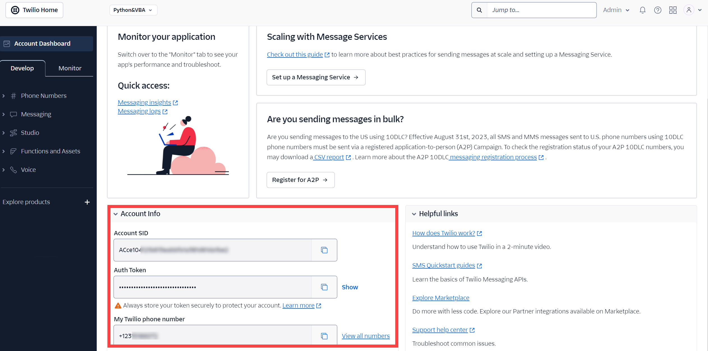The image size is (708, 351).
Task: Open the products grid icon
Action: tap(673, 10)
